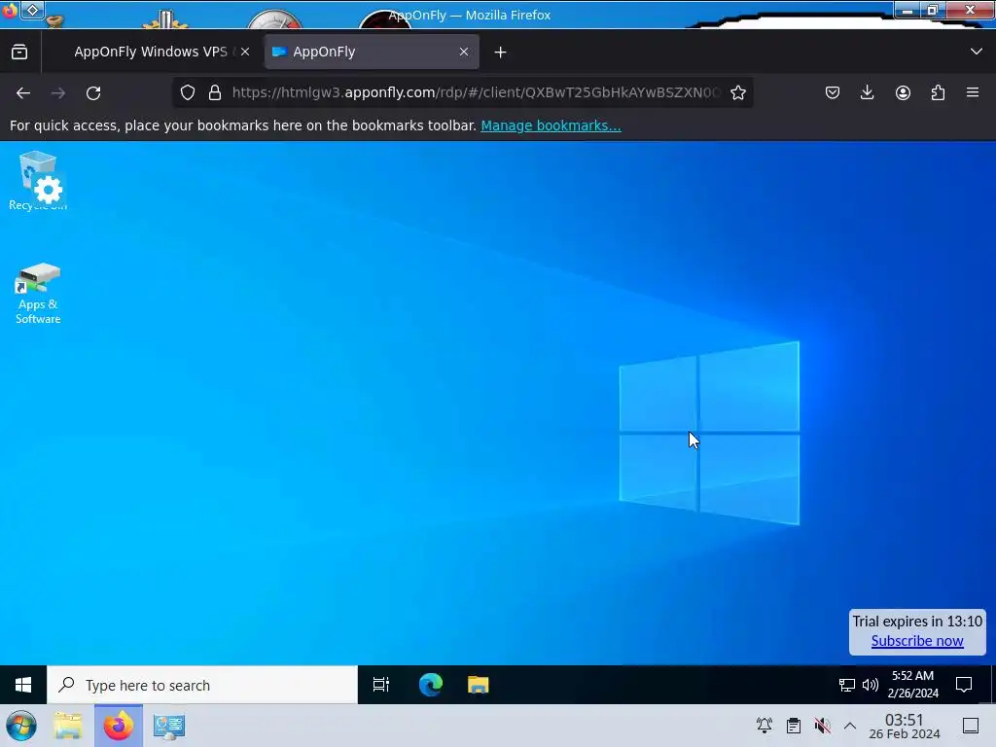Open the Firefox downloads panel
This screenshot has width=996, height=747.
point(867,92)
